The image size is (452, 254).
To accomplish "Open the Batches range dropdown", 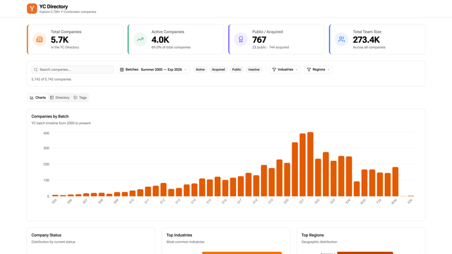I will click(x=153, y=69).
